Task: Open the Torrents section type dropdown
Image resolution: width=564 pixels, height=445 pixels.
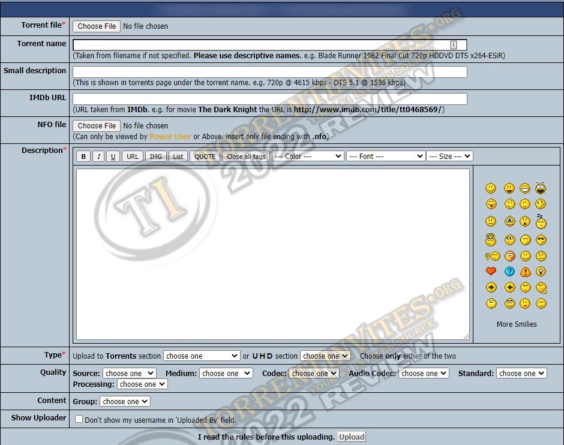Action: [x=202, y=356]
